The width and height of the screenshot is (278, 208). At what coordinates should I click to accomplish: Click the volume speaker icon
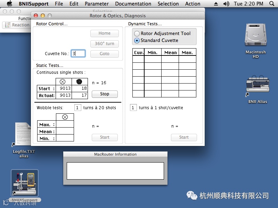click(226, 4)
